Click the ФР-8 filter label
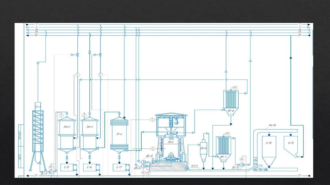 point(231,111)
